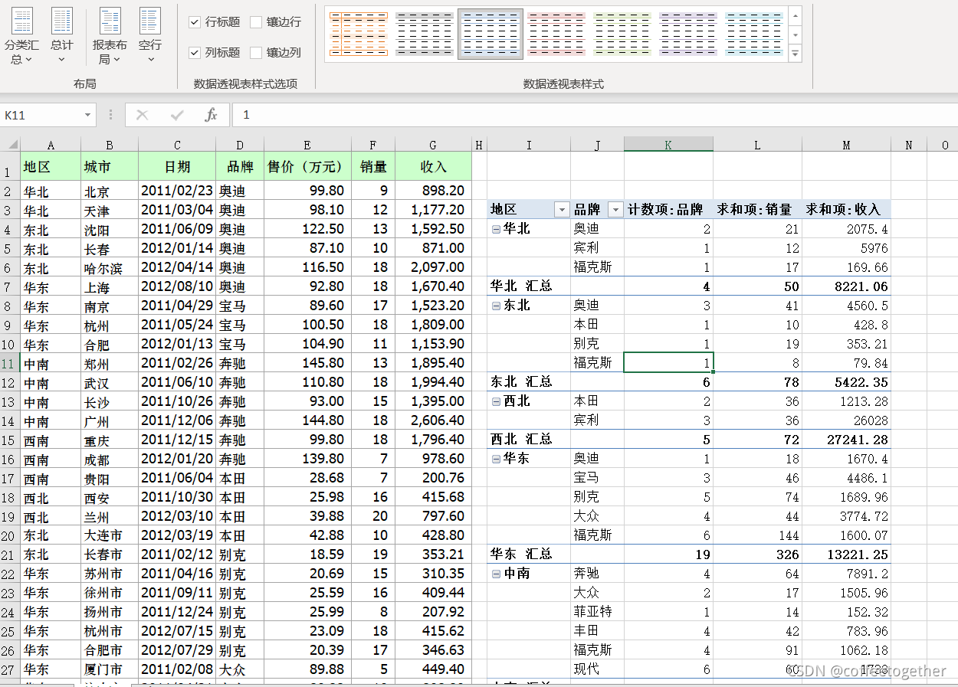Open the Name Box dropdown arrow

click(x=87, y=115)
